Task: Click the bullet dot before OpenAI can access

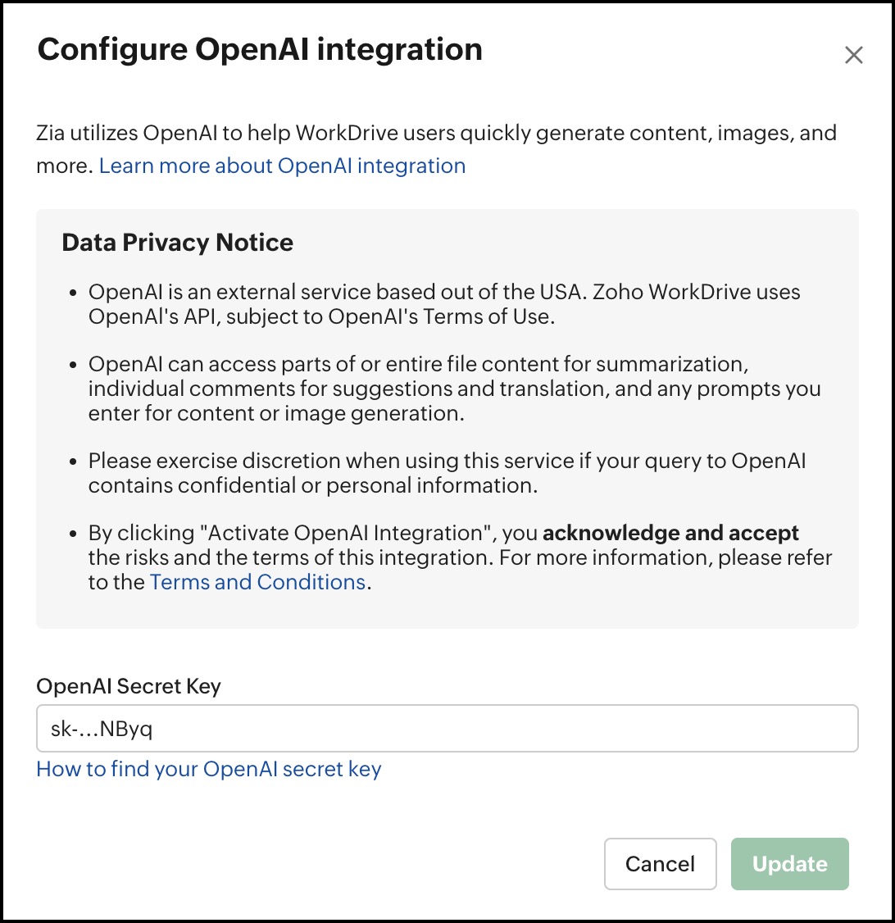Action: click(74, 365)
